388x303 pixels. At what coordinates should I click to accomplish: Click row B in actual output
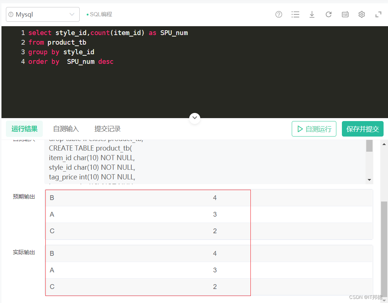click(x=209, y=254)
